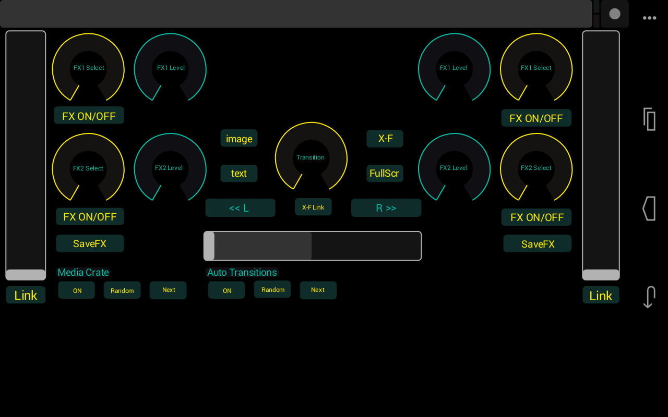Enable the Auto Transitions ON toggle
Image resolution: width=668 pixels, height=417 pixels.
[x=226, y=290]
